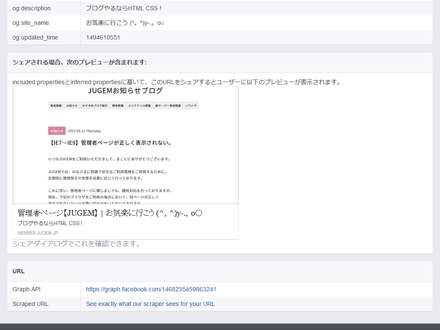This screenshot has width=440, height=330.
Task: Select the og:site_name value 'お気楽に行こう'
Action: click(x=125, y=23)
